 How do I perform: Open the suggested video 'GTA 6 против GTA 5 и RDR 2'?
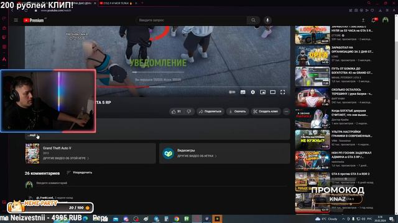tap(334, 181)
